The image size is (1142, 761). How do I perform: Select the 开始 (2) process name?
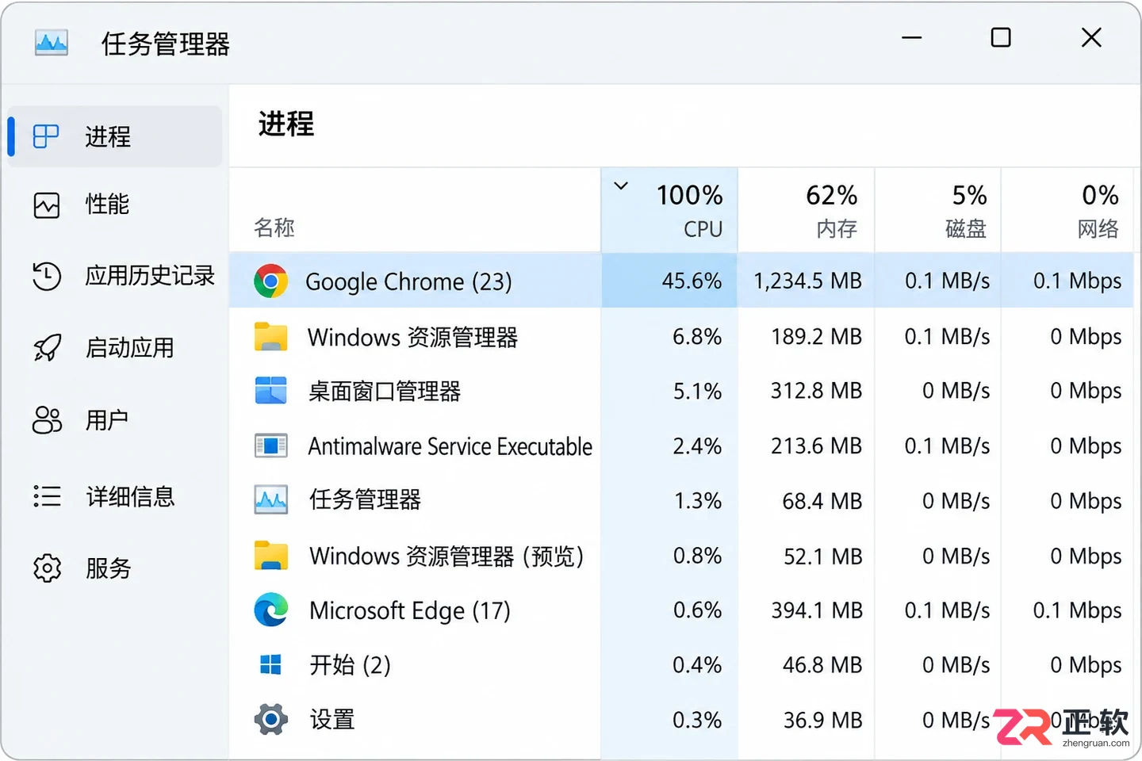coord(350,664)
